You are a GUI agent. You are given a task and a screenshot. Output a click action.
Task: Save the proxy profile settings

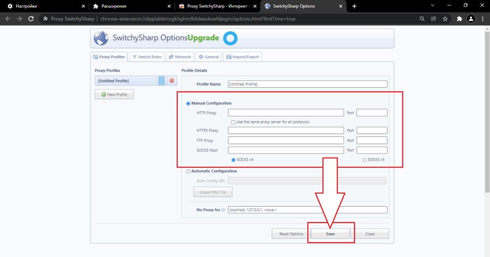coord(330,233)
